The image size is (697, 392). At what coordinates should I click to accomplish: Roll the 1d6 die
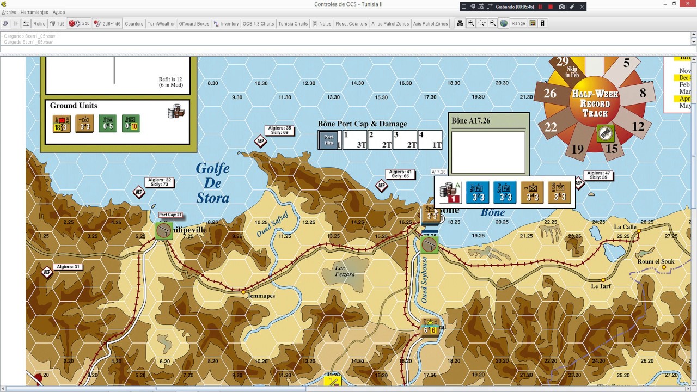57,23
